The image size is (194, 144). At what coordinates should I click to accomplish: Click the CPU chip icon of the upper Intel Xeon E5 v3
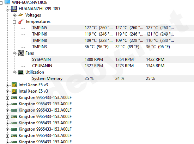coord(14,85)
